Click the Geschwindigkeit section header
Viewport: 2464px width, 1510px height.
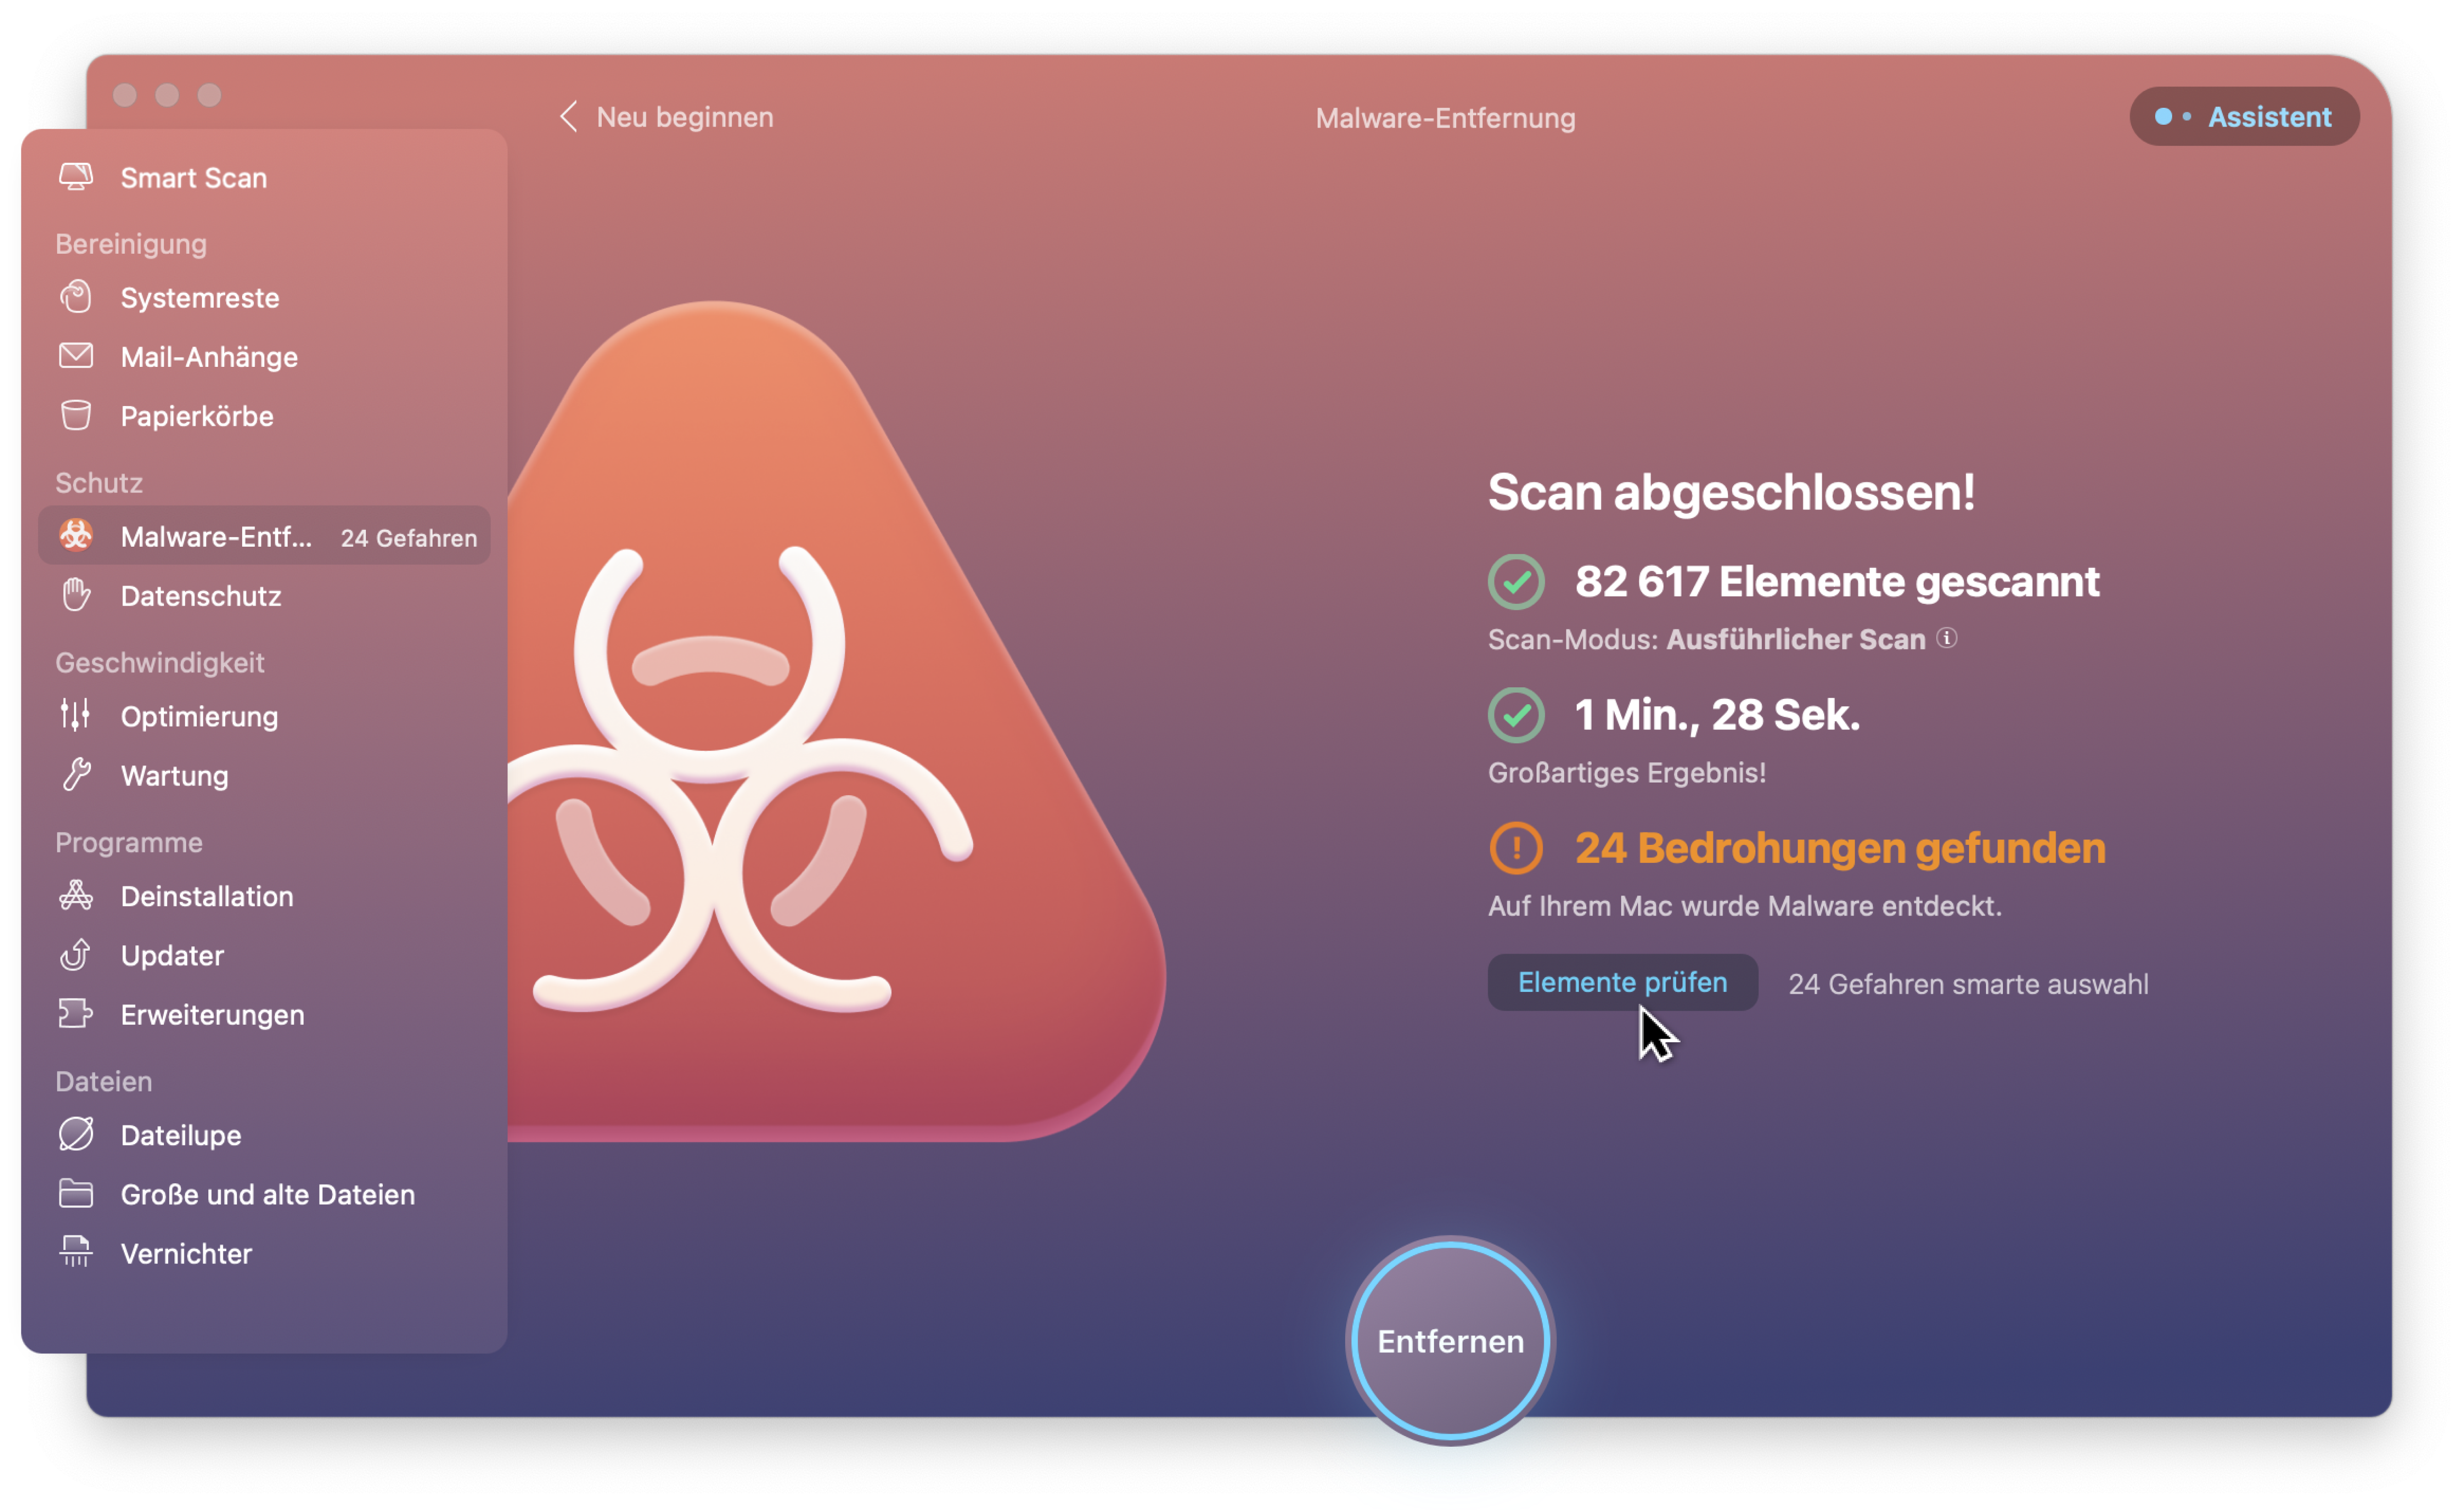pyautogui.click(x=160, y=662)
